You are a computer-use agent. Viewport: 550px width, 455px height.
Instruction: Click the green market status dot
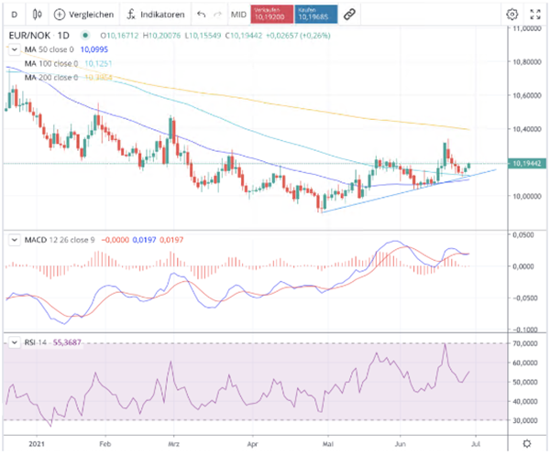[x=85, y=36]
